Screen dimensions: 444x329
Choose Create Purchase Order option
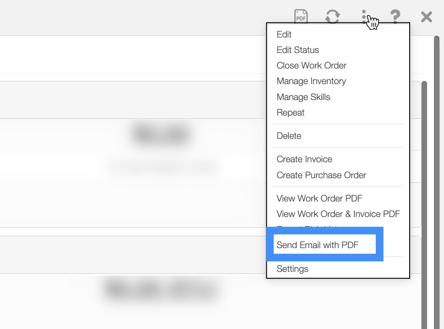pyautogui.click(x=321, y=175)
